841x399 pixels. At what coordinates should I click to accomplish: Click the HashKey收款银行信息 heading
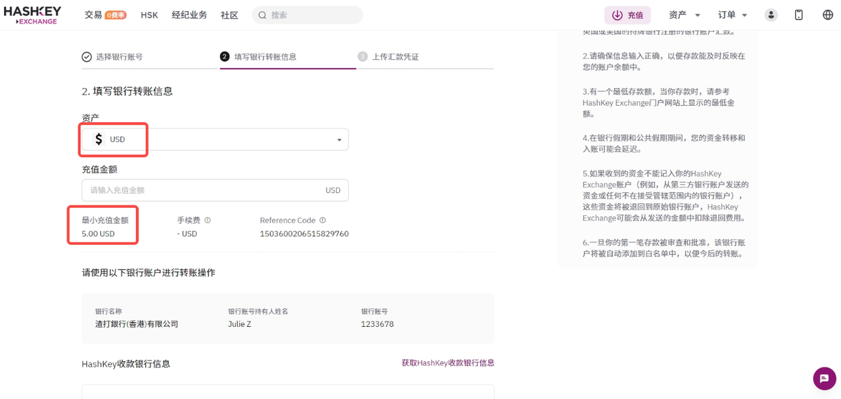click(x=126, y=364)
